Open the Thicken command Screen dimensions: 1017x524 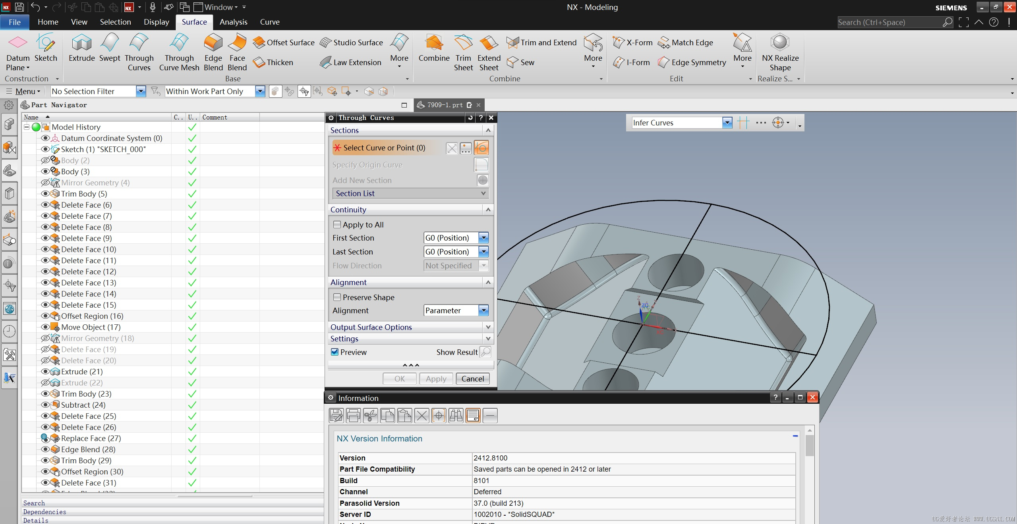(273, 62)
